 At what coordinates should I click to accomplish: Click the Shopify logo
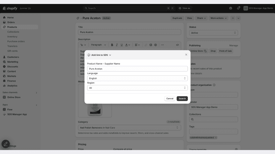pos(10,8)
